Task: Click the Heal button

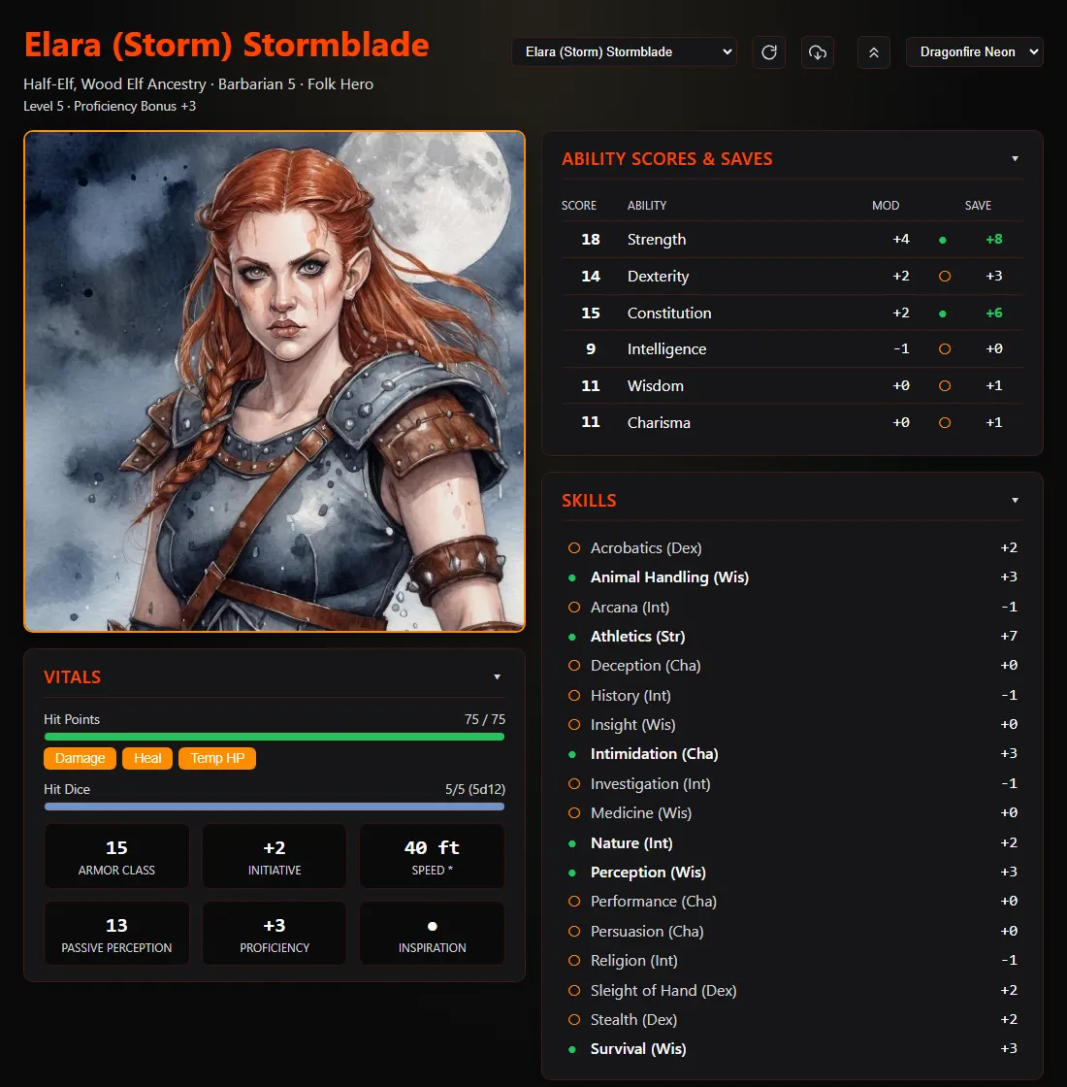Action: click(x=147, y=758)
